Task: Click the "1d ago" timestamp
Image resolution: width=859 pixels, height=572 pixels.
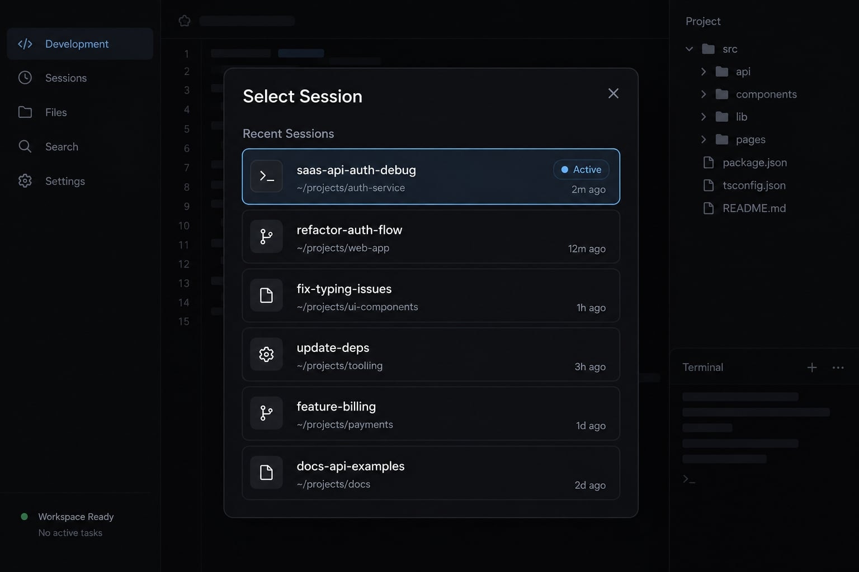Action: coord(591,426)
